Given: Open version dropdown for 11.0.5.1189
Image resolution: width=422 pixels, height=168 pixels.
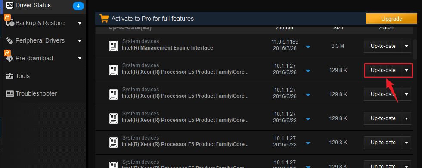Looking at the screenshot, I should (308, 47).
